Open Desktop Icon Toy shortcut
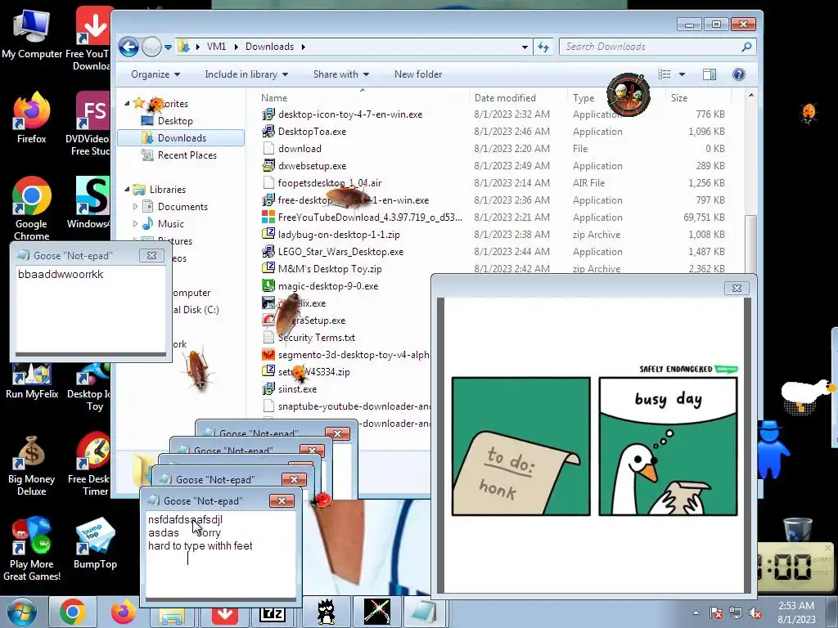Viewport: 838px width, 628px height. [x=90, y=387]
